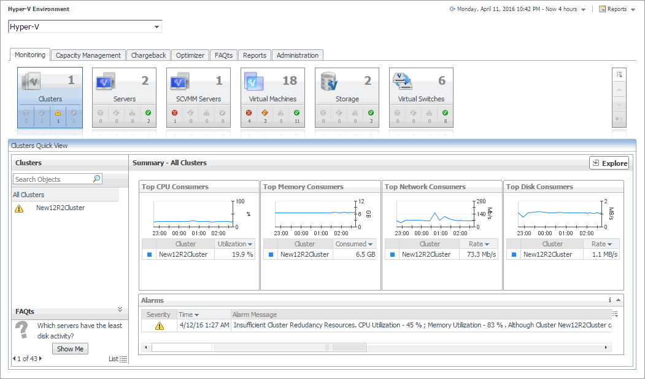Switch to the Capacity Management tab
Viewport: 645px width, 379px height.
coord(88,55)
